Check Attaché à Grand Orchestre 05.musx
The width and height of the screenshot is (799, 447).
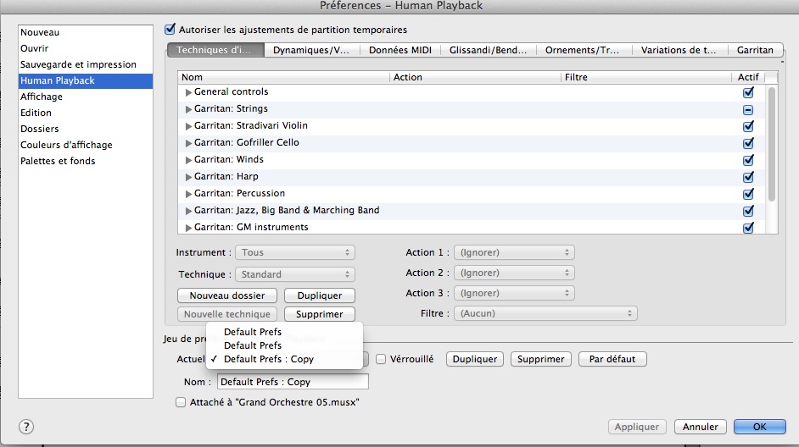pos(180,403)
